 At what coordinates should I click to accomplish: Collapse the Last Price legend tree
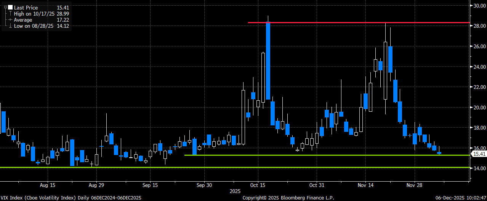pos(5,8)
